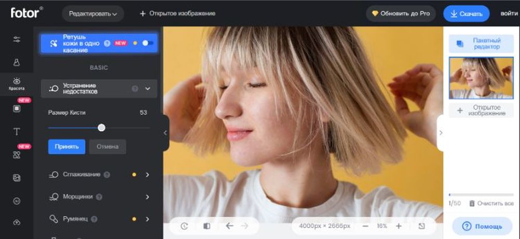Click the fit-to-screen icon
The height and width of the screenshot is (239, 520).
pyautogui.click(x=422, y=226)
